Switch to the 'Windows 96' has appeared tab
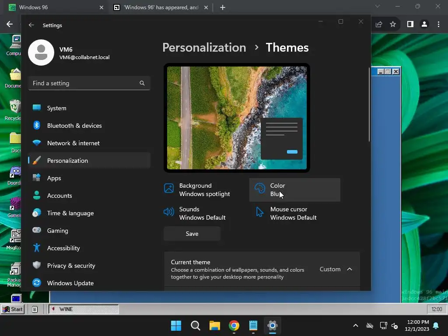Viewport: 448px width, 336px height. tap(160, 7)
